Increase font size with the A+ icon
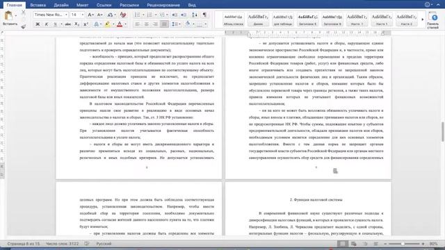The width and height of the screenshot is (445, 250). click(x=90, y=15)
